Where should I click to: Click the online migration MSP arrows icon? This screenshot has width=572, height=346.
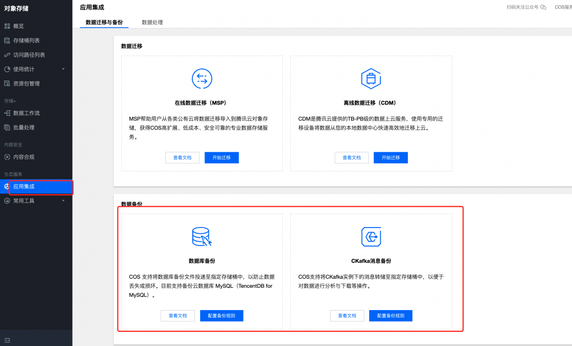pos(202,79)
